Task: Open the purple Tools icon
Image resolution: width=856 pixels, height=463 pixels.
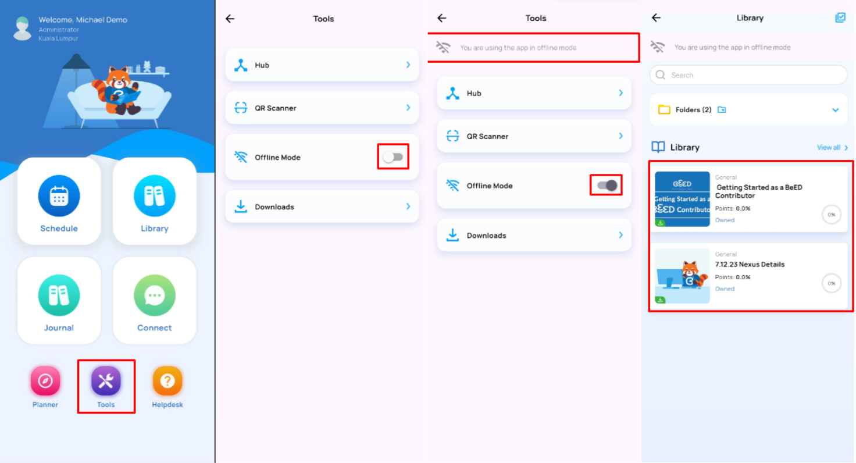Action: pos(106,382)
